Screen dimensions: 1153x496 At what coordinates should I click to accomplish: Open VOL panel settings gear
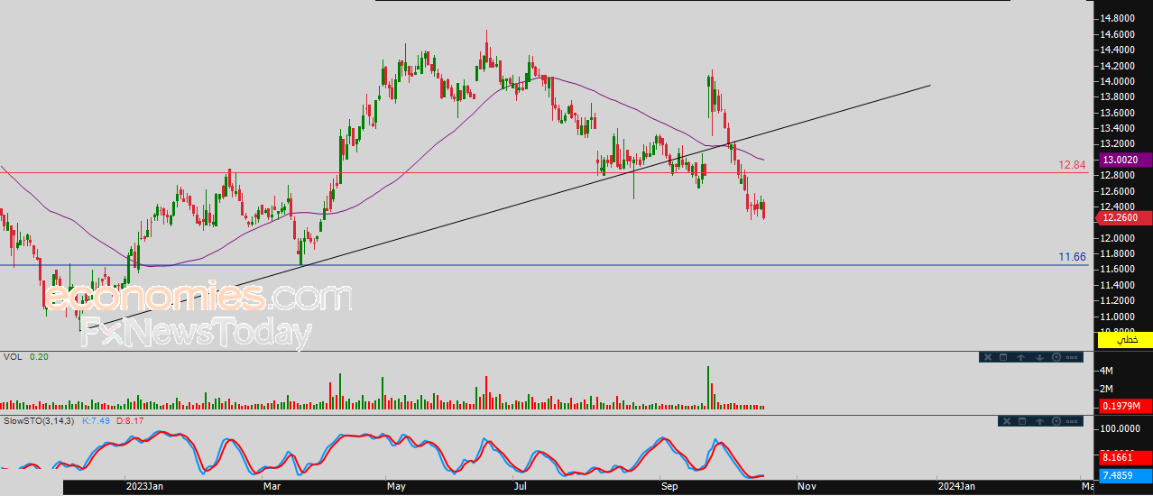[x=1056, y=357]
